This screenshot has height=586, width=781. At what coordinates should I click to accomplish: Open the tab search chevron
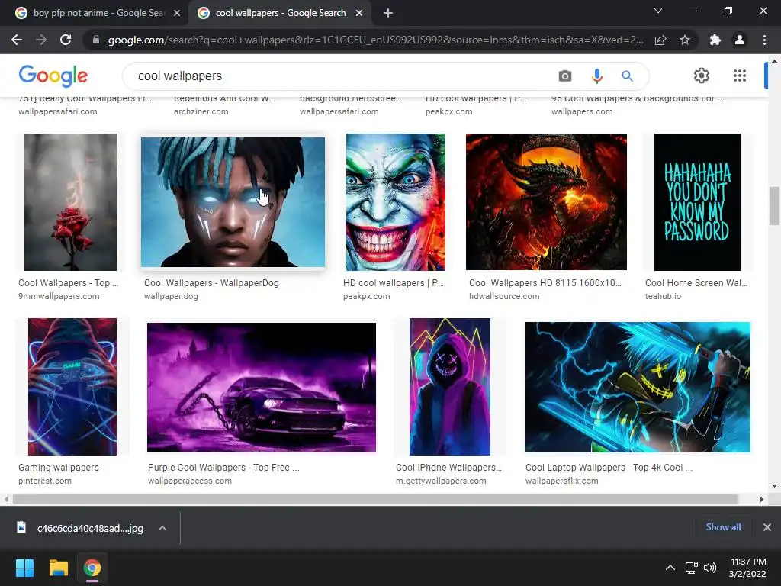[x=658, y=11]
